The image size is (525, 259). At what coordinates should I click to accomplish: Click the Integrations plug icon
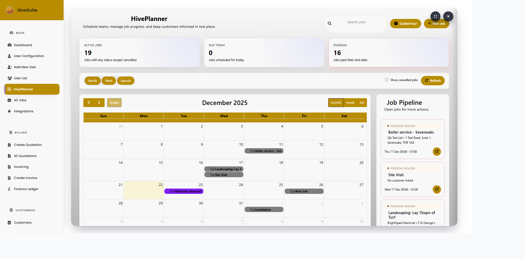point(9,111)
